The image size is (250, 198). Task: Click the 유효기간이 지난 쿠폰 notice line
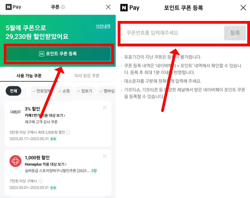click(162, 57)
